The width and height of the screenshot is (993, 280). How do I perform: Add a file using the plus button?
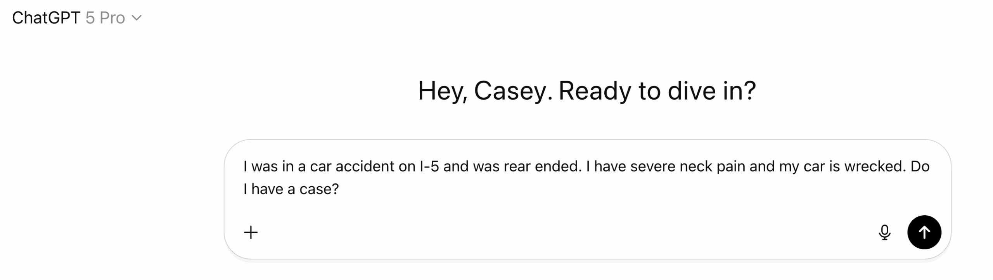(x=251, y=232)
